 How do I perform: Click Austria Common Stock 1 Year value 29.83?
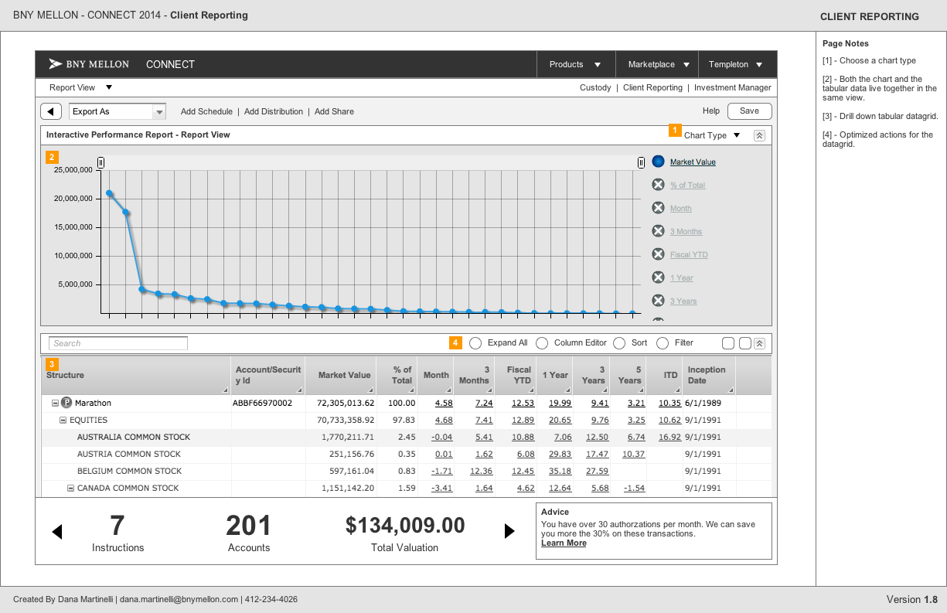click(560, 454)
